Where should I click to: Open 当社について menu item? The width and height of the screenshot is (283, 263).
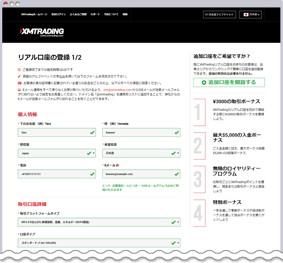pyautogui.click(x=111, y=15)
